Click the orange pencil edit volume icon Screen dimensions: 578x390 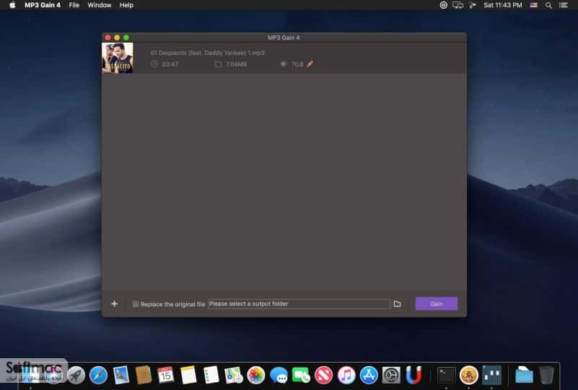(x=310, y=64)
